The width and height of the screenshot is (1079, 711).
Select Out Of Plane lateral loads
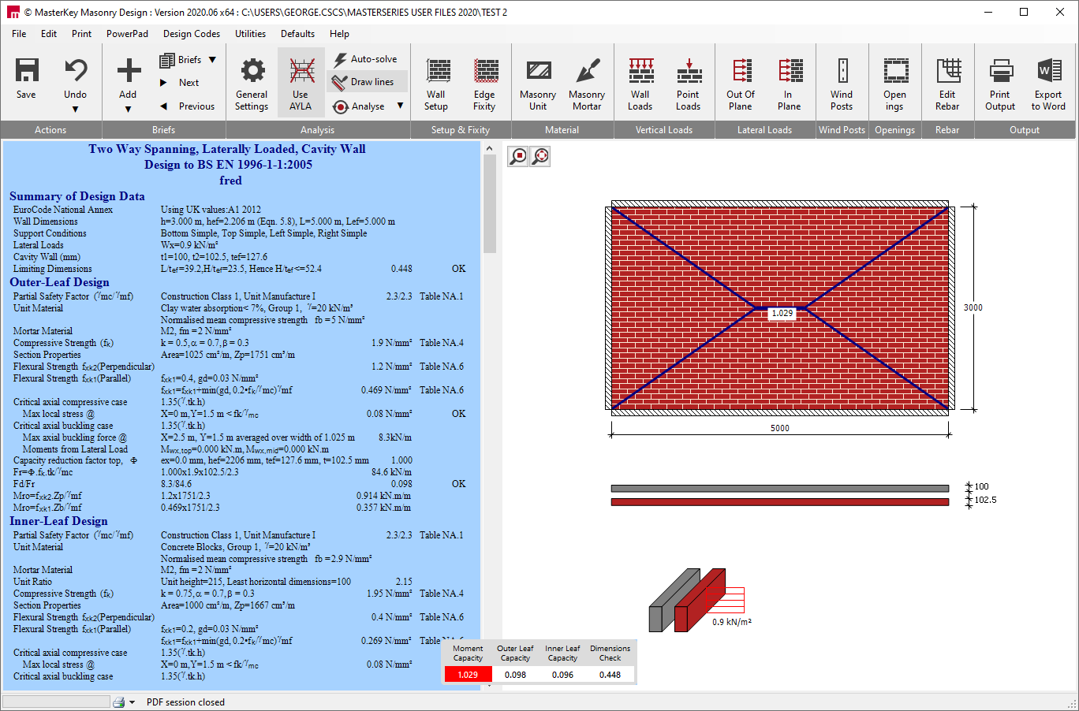click(x=741, y=84)
